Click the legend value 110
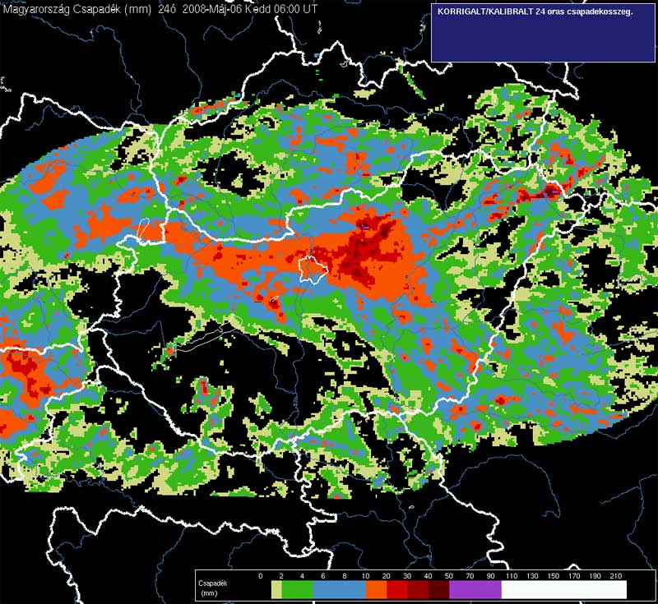This screenshot has width=658, height=604. 512,576
